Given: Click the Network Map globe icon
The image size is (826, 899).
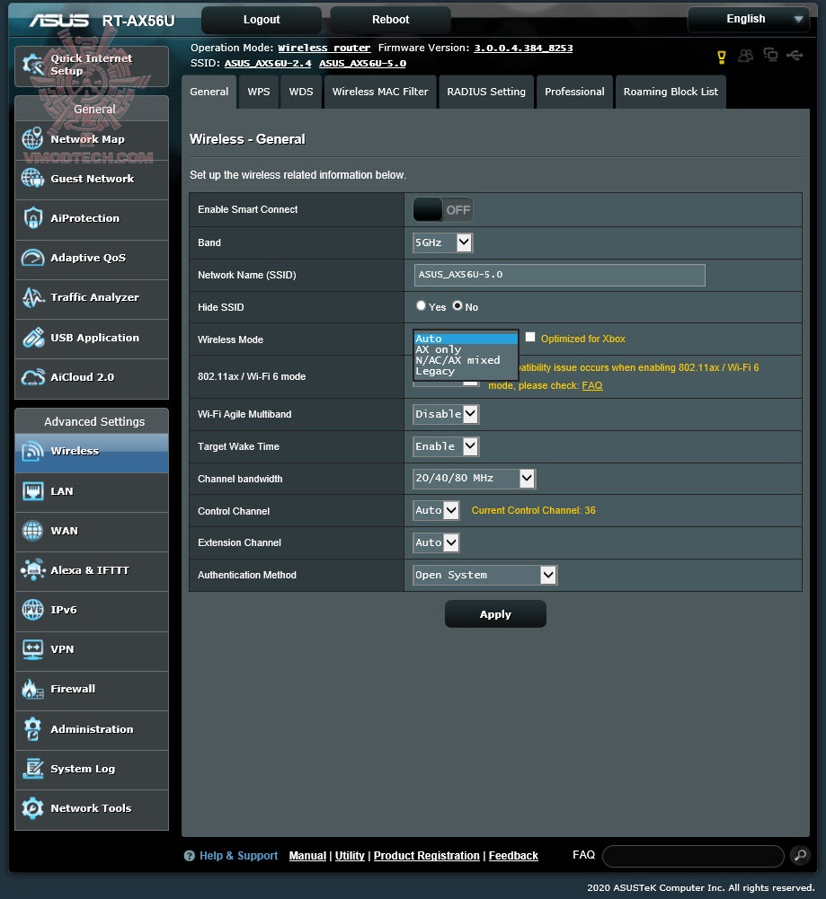Looking at the screenshot, I should click(32, 138).
